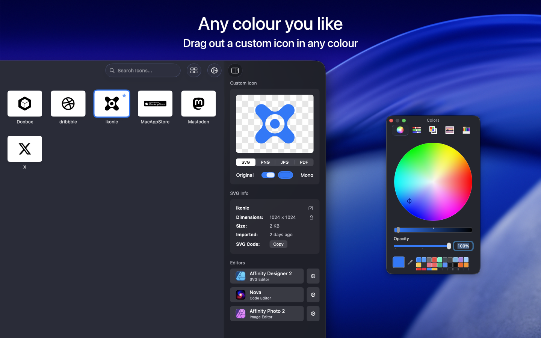Click the "2 days ago" imported value
The height and width of the screenshot is (338, 541).
click(x=281, y=235)
